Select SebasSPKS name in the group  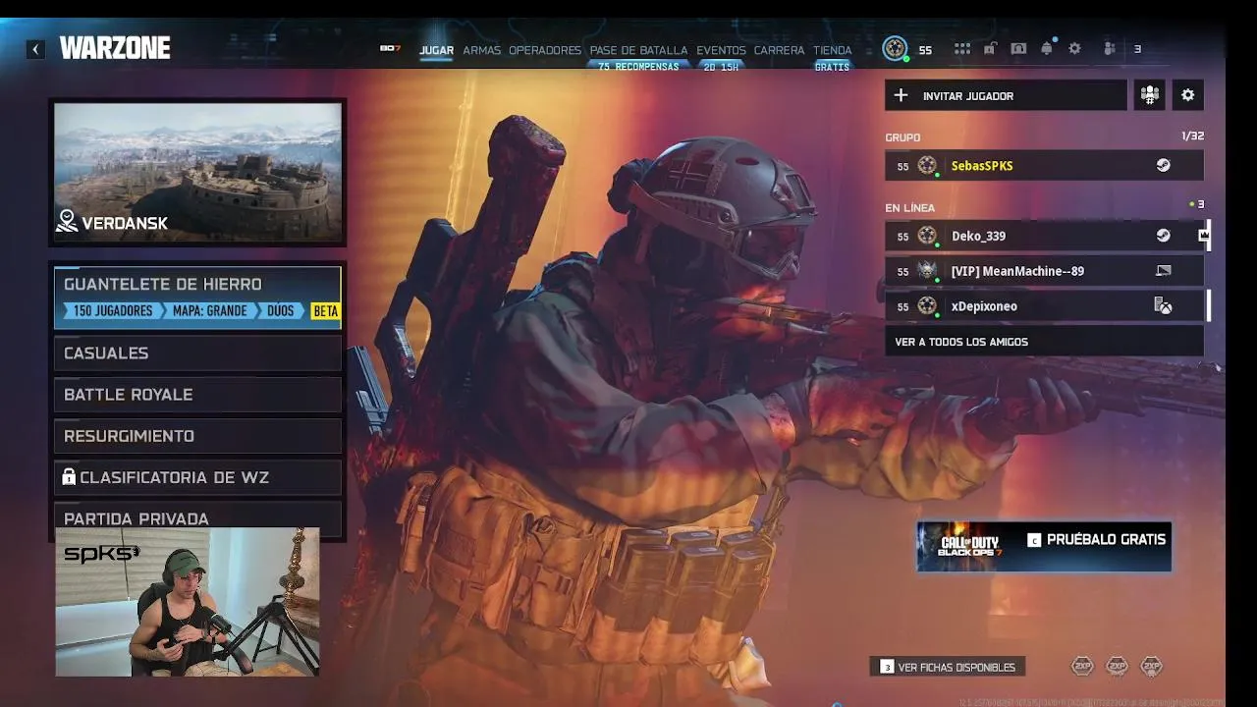click(x=982, y=165)
